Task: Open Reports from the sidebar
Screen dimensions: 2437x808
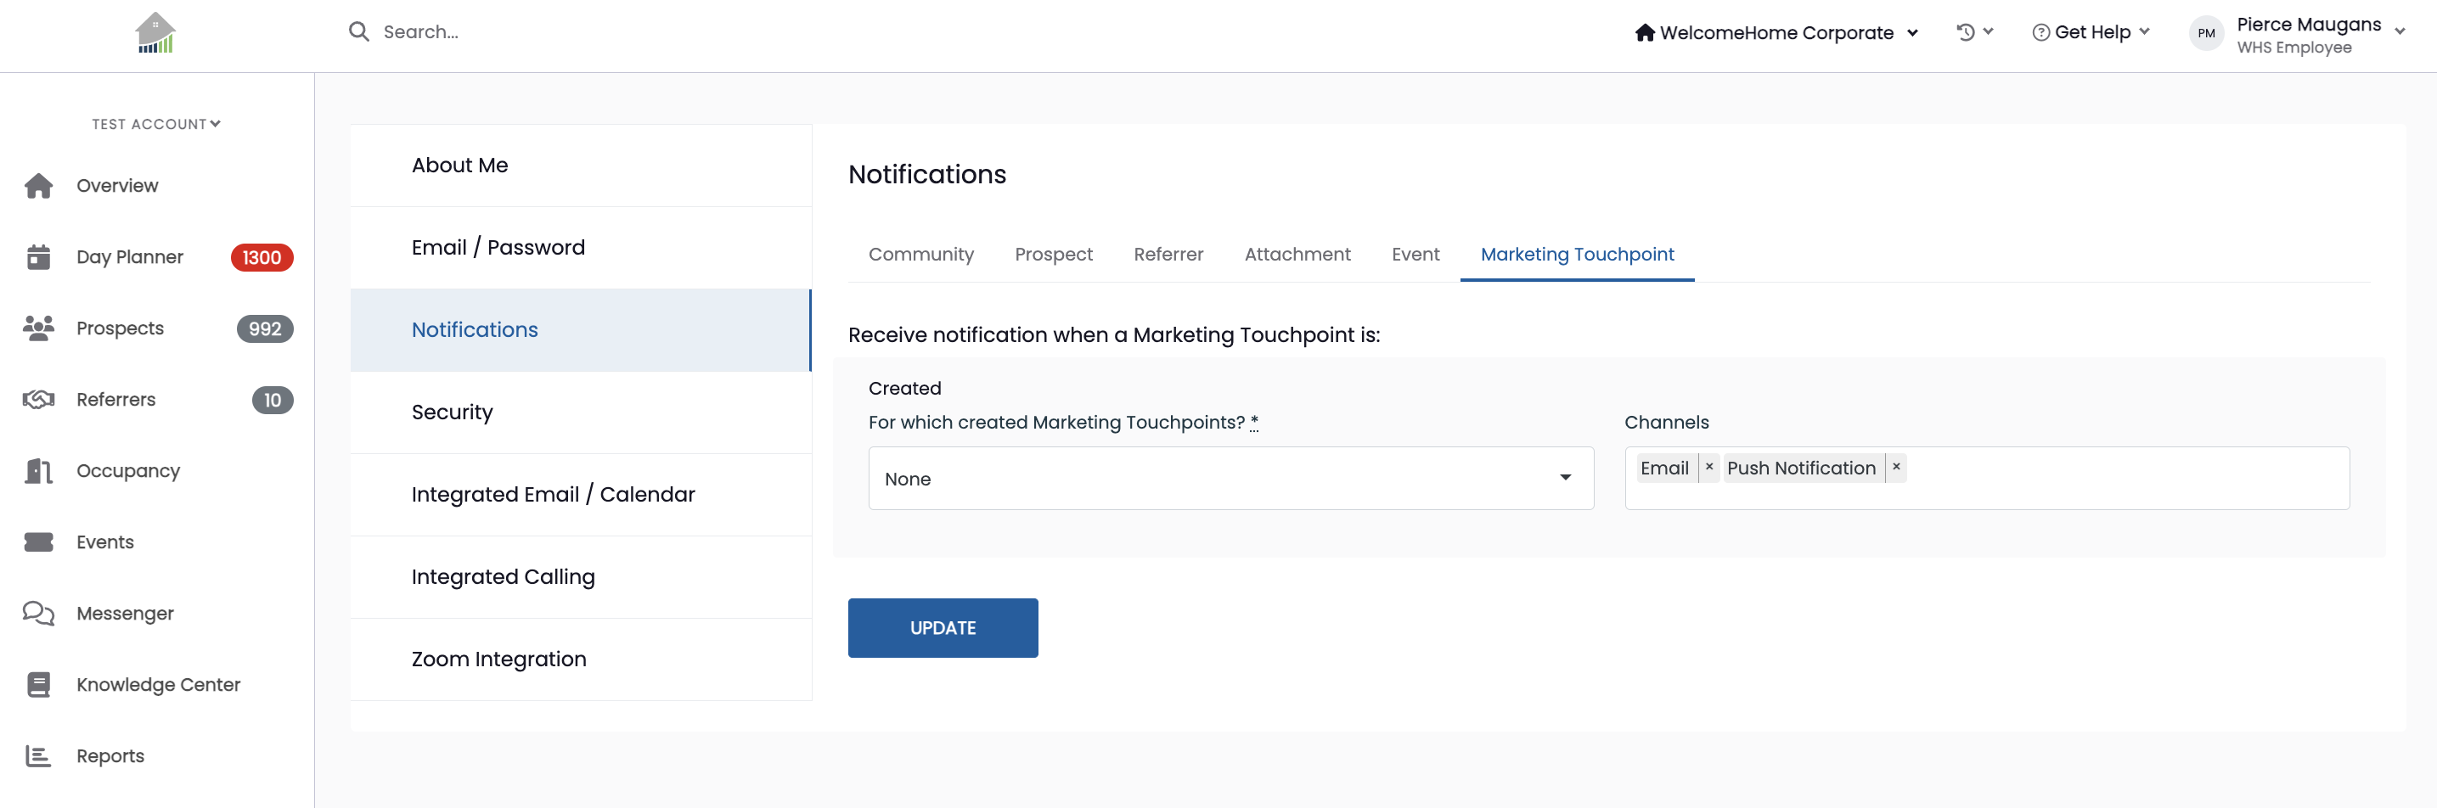Action: point(110,756)
